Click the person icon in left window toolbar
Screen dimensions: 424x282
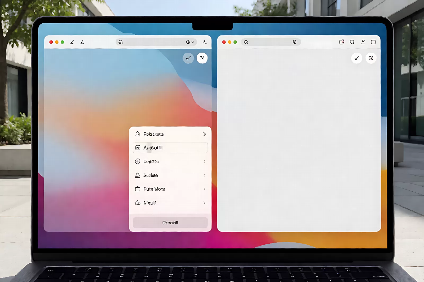click(x=205, y=42)
